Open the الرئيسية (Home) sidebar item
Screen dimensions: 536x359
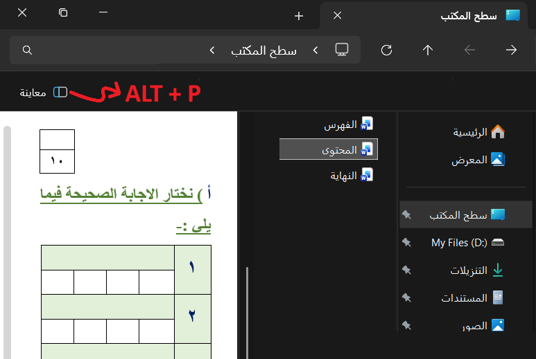click(472, 132)
